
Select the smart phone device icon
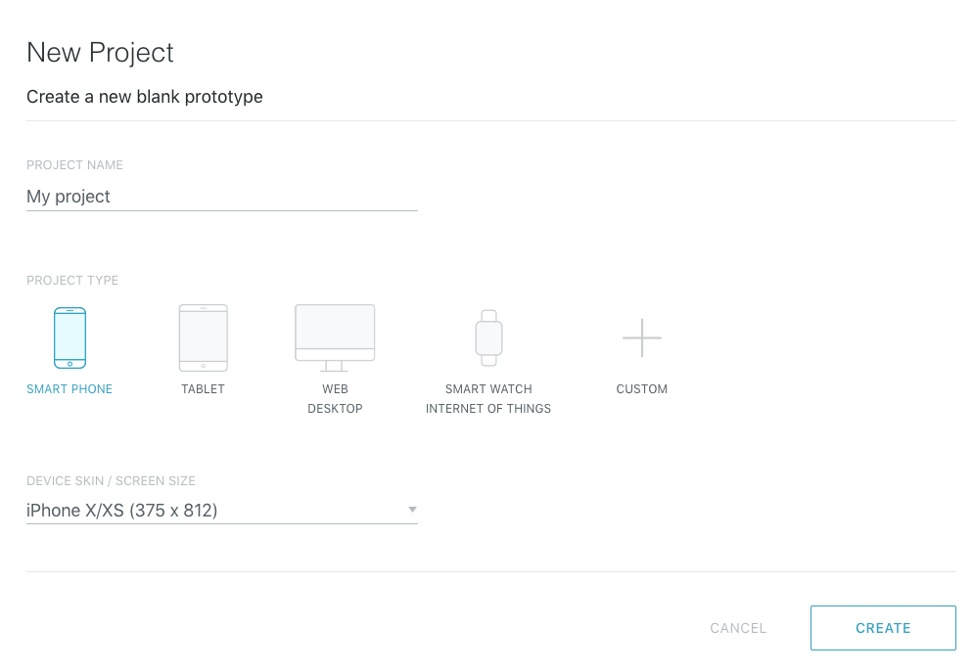tap(69, 337)
